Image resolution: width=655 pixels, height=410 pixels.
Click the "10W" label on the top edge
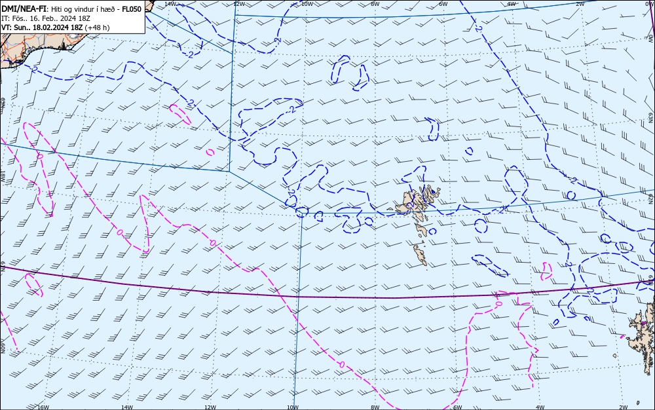pos(307,4)
